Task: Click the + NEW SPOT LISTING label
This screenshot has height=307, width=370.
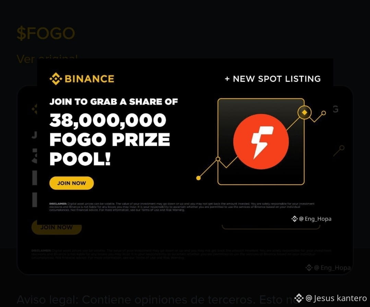Action: pyautogui.click(x=273, y=79)
